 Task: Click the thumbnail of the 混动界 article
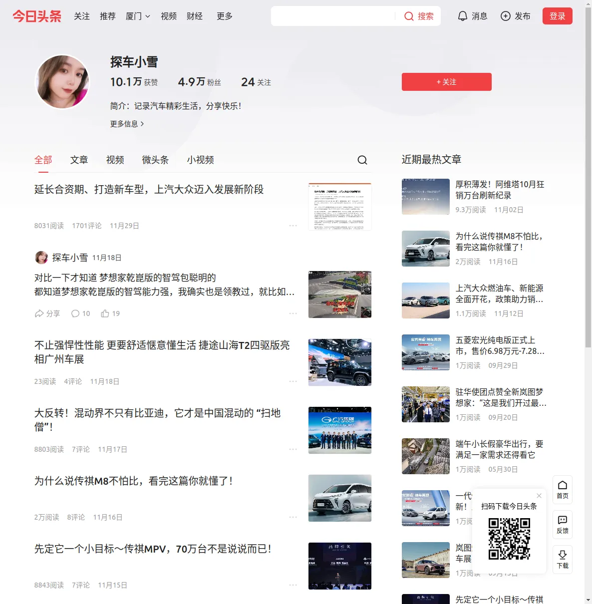pyautogui.click(x=340, y=430)
